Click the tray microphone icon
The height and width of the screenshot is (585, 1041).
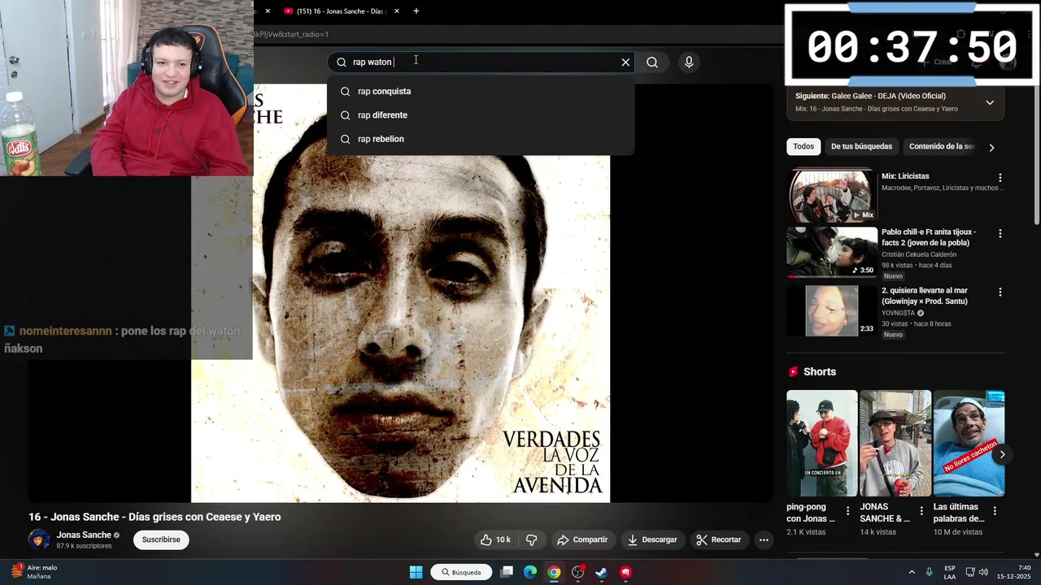click(929, 572)
